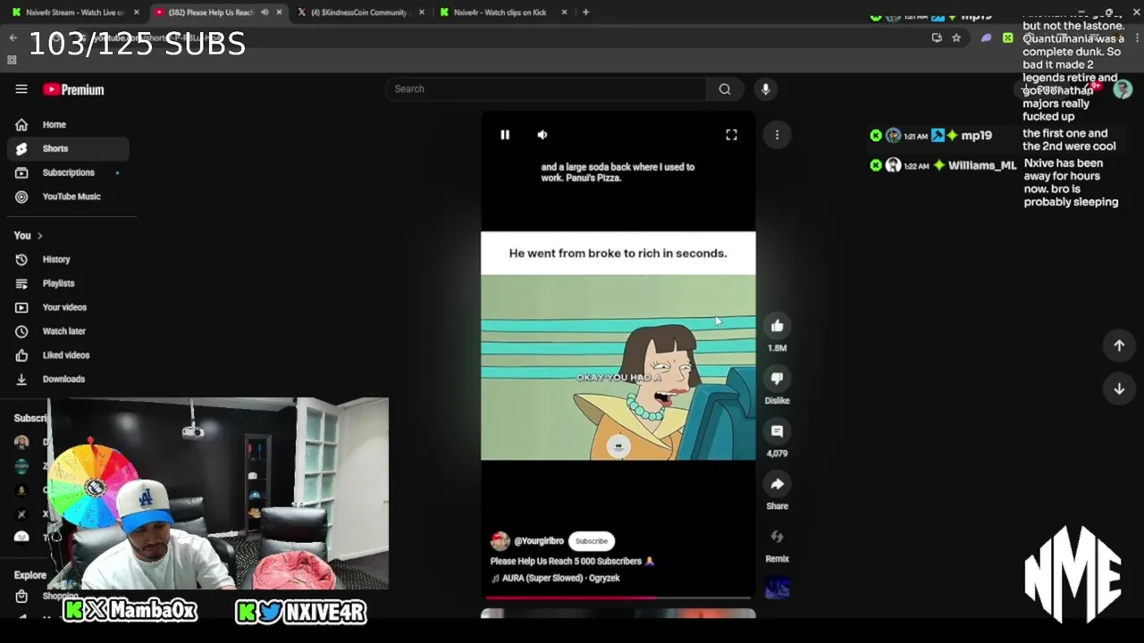The image size is (1144, 643).
Task: Select Shorts in the sidebar
Action: point(68,148)
